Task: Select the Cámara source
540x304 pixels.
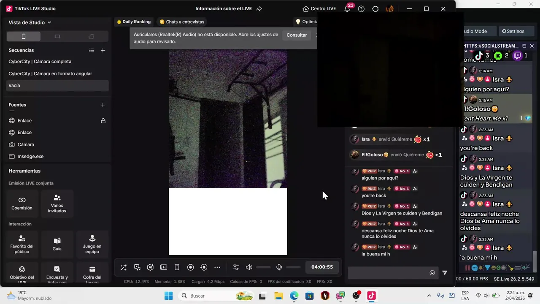Action: pyautogui.click(x=58, y=144)
